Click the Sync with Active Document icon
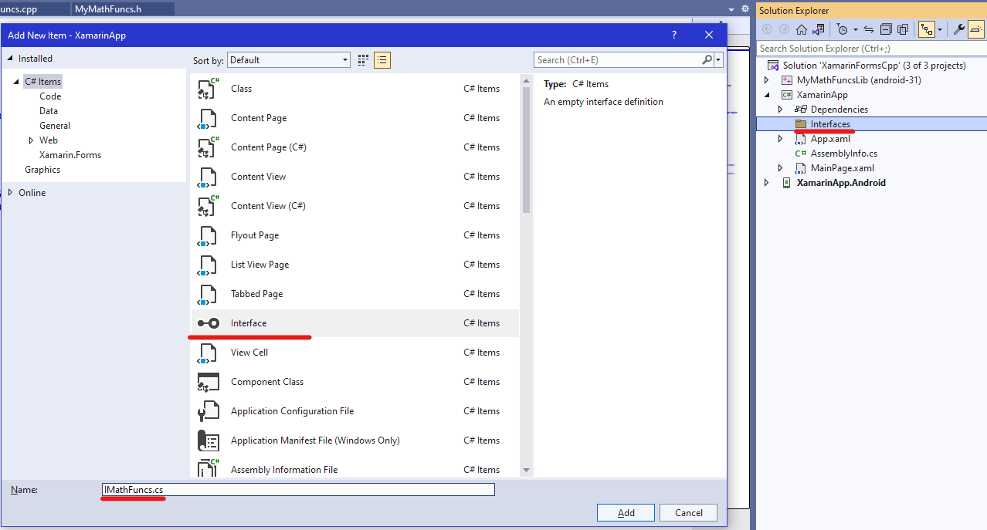987x530 pixels. 869,29
